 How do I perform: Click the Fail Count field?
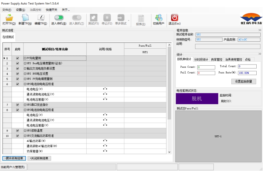[206, 73]
